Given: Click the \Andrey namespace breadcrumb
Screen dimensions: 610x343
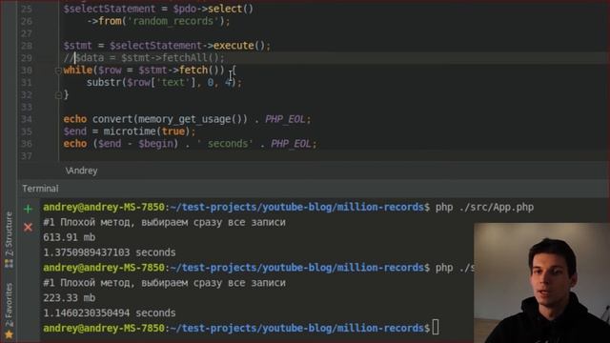Looking at the screenshot, I should (x=81, y=171).
